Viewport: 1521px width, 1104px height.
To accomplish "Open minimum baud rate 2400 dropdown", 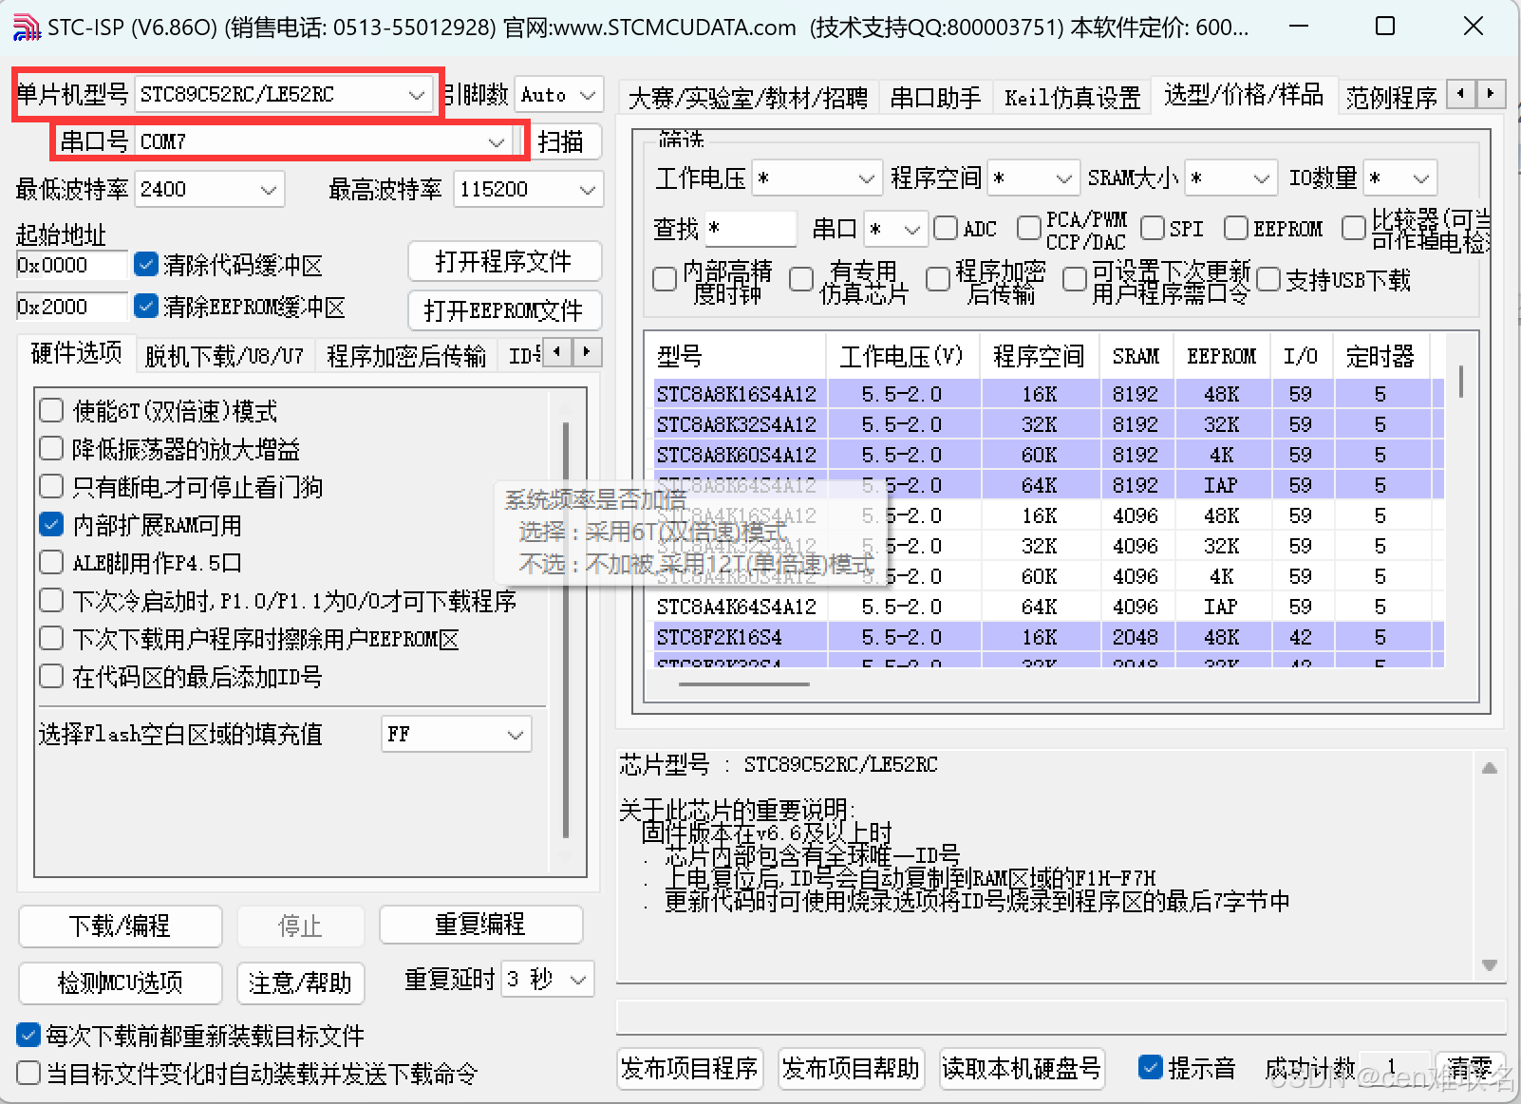I will [209, 189].
